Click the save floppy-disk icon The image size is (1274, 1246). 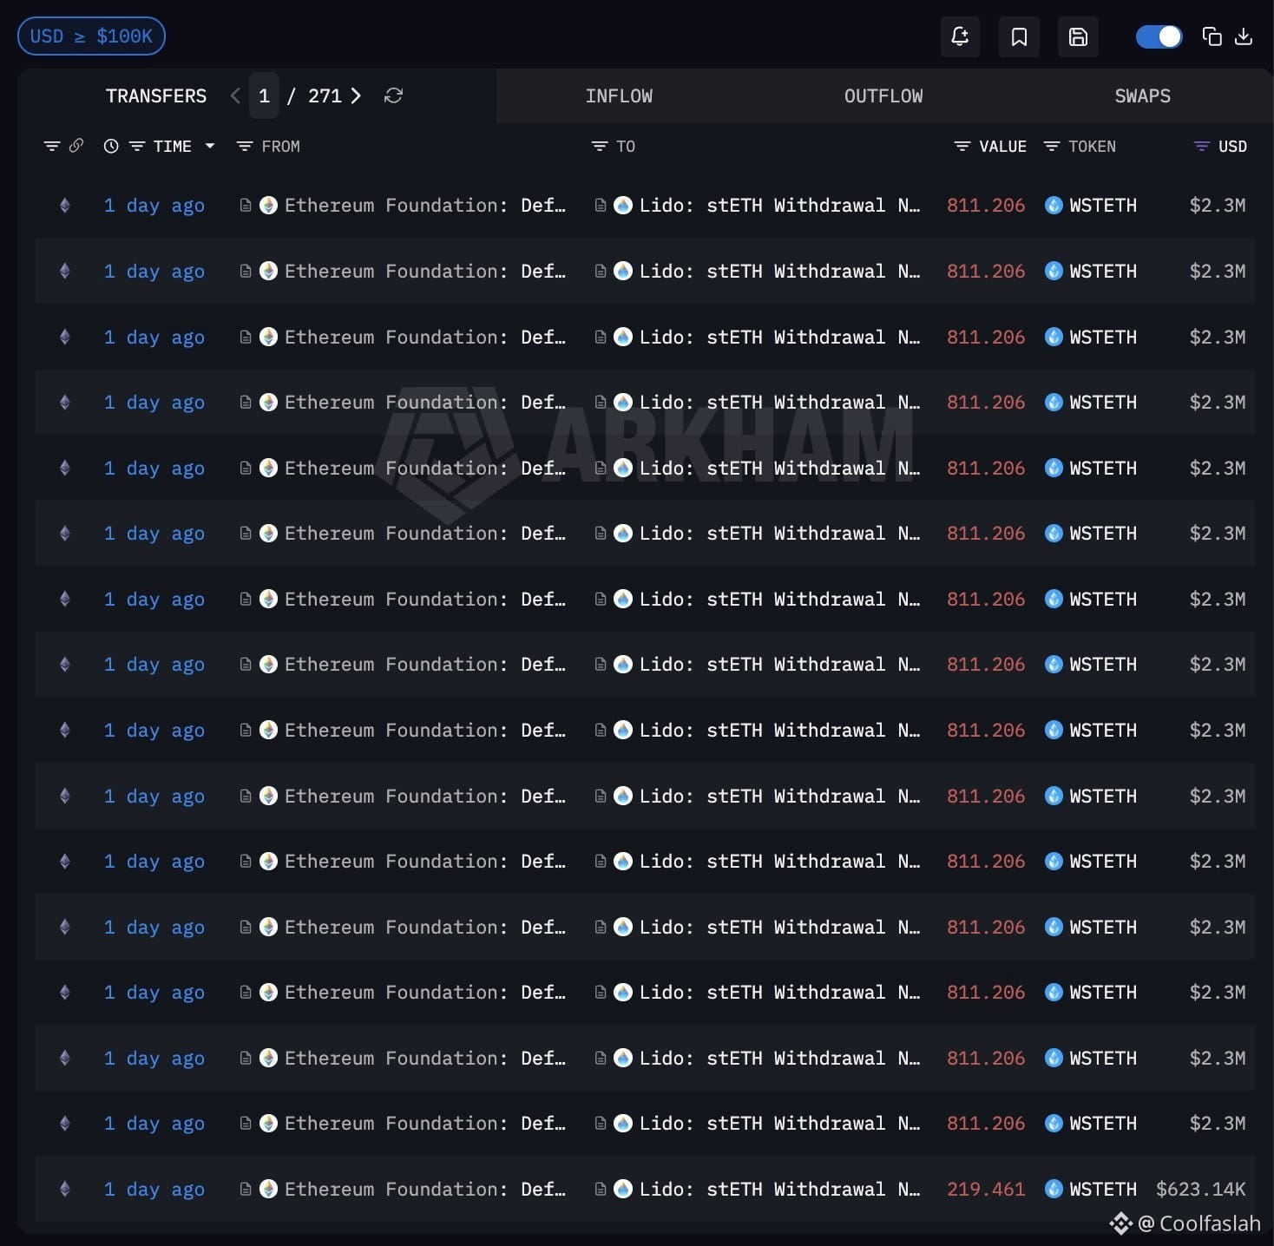click(1078, 36)
